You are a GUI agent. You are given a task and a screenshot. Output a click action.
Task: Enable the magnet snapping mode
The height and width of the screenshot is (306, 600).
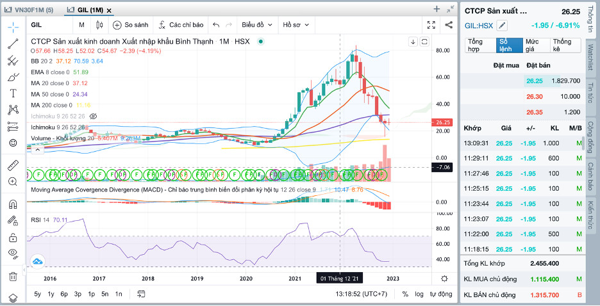point(13,205)
